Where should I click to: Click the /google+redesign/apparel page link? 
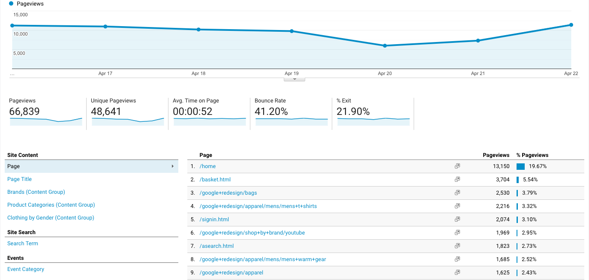tap(231, 273)
